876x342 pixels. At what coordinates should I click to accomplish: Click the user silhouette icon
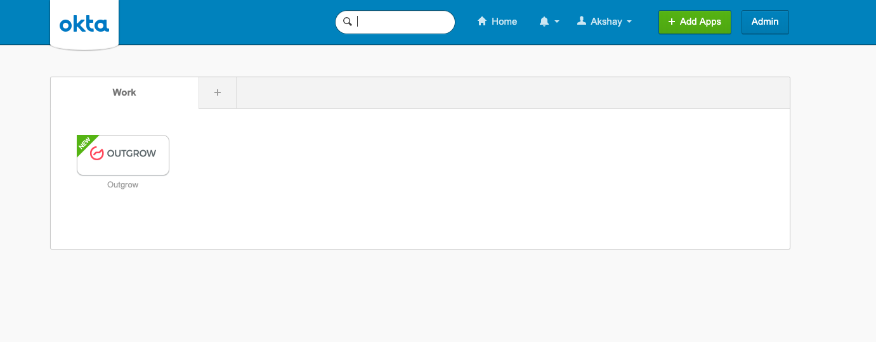(581, 21)
